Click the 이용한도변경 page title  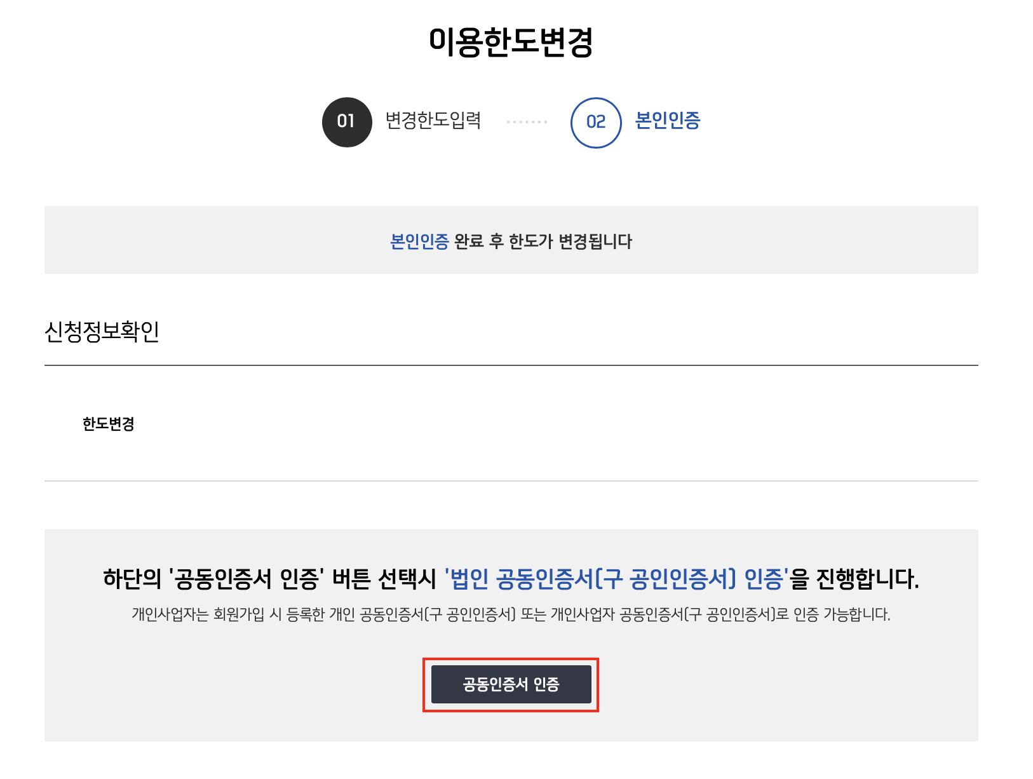[x=511, y=42]
